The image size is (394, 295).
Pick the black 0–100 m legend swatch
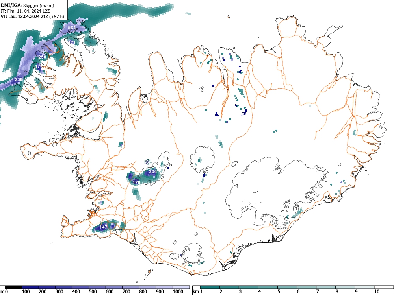pos(13,287)
